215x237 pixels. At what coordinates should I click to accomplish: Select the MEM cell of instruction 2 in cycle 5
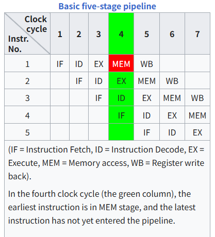pyautogui.click(x=146, y=80)
